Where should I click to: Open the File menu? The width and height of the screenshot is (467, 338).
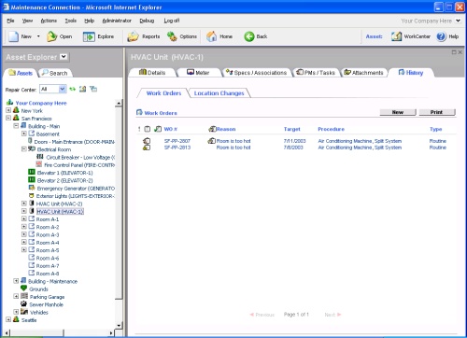[10, 21]
